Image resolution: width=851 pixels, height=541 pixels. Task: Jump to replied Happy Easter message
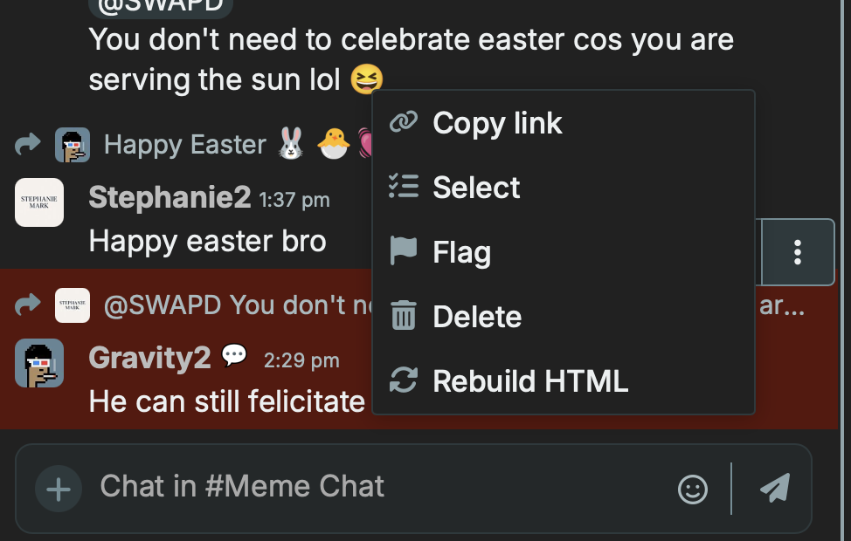tap(184, 144)
